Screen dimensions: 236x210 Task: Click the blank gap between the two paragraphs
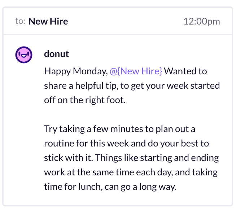coord(132,114)
